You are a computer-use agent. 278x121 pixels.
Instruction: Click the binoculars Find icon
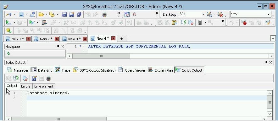(x=200, y=23)
